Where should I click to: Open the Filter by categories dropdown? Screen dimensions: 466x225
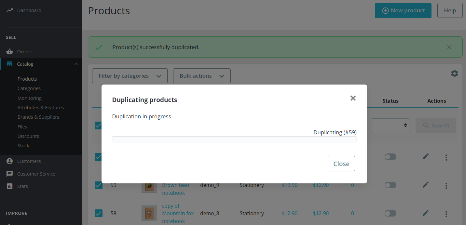tap(130, 75)
